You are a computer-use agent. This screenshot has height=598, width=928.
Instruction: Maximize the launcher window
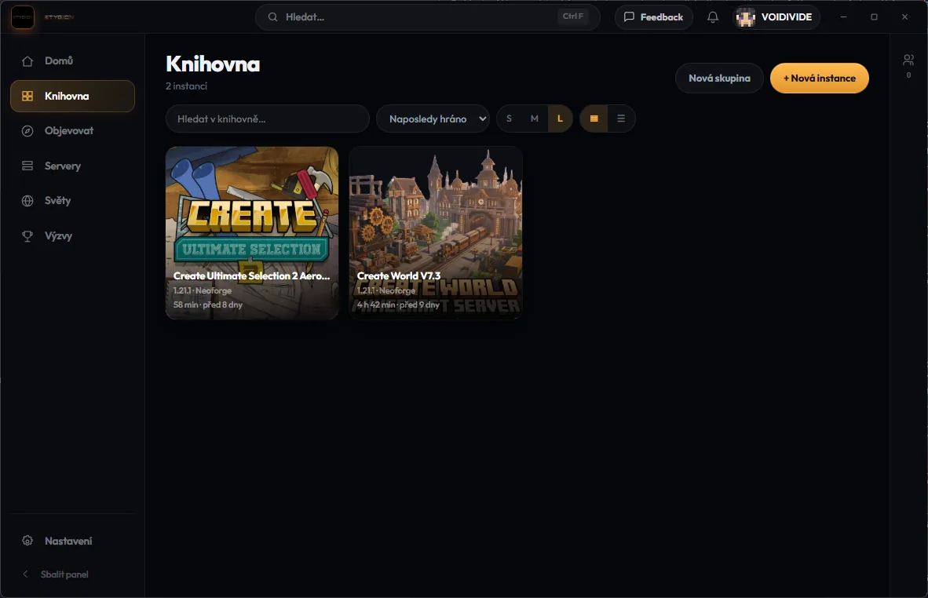pos(874,17)
